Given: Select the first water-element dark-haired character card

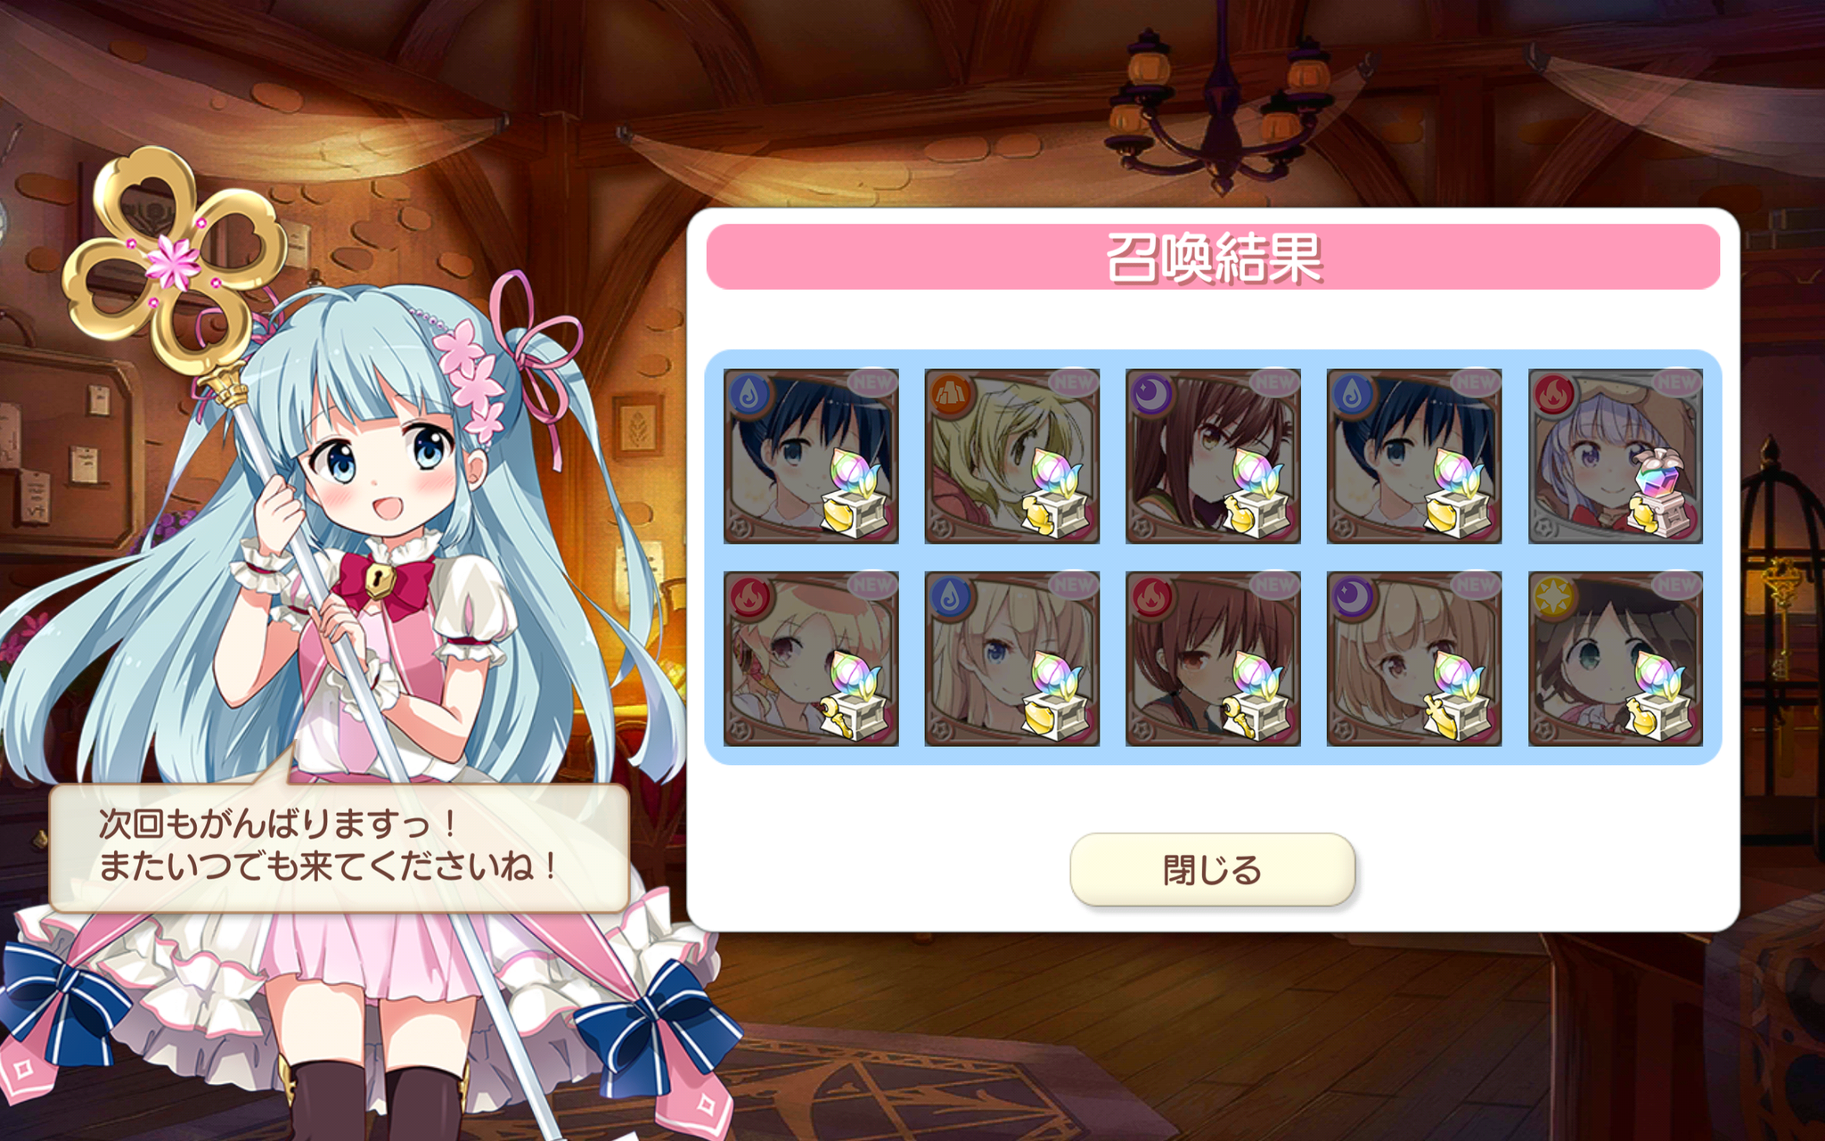Looking at the screenshot, I should (x=811, y=456).
